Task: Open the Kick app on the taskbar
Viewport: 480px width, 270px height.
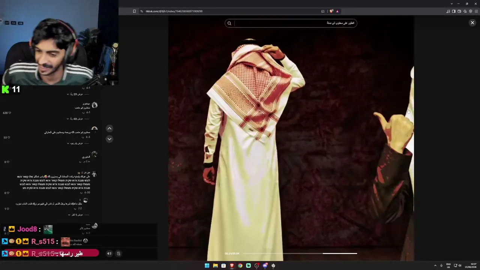Action: [248, 265]
